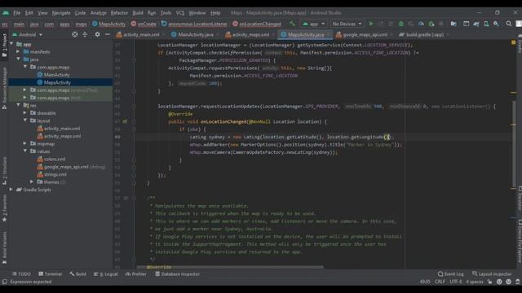522x293 pixels.
Task: Open the SDK Manager toolbar icon
Action: click(496, 24)
